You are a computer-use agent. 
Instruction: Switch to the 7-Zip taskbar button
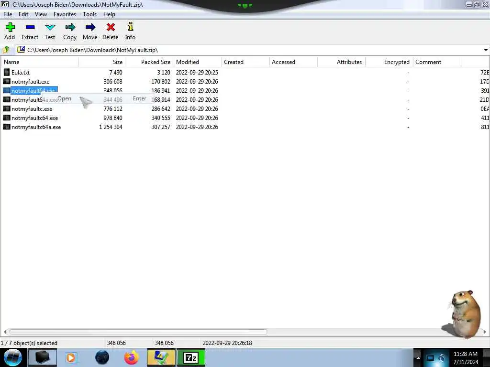coord(191,357)
